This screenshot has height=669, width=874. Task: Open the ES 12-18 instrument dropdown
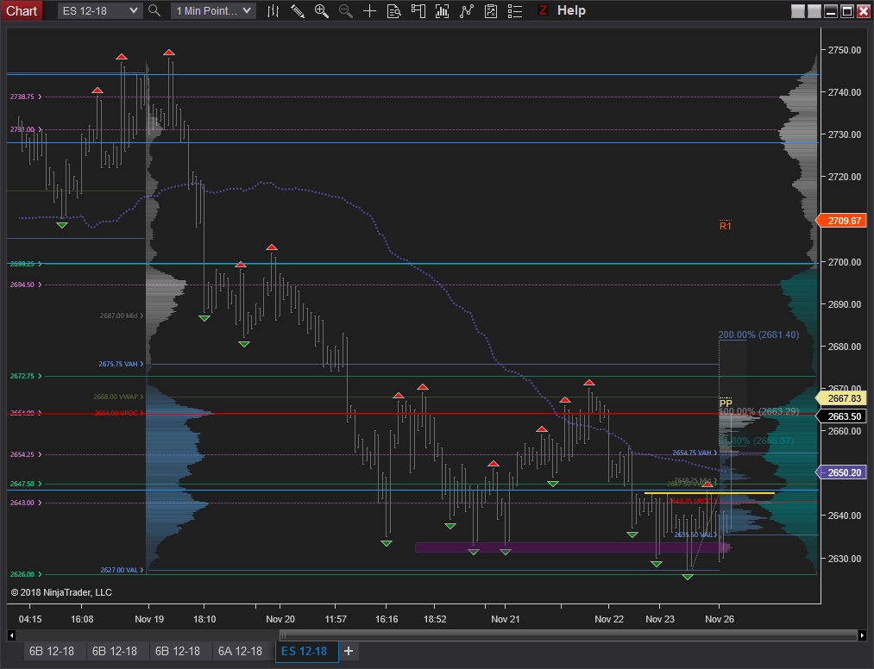click(100, 10)
